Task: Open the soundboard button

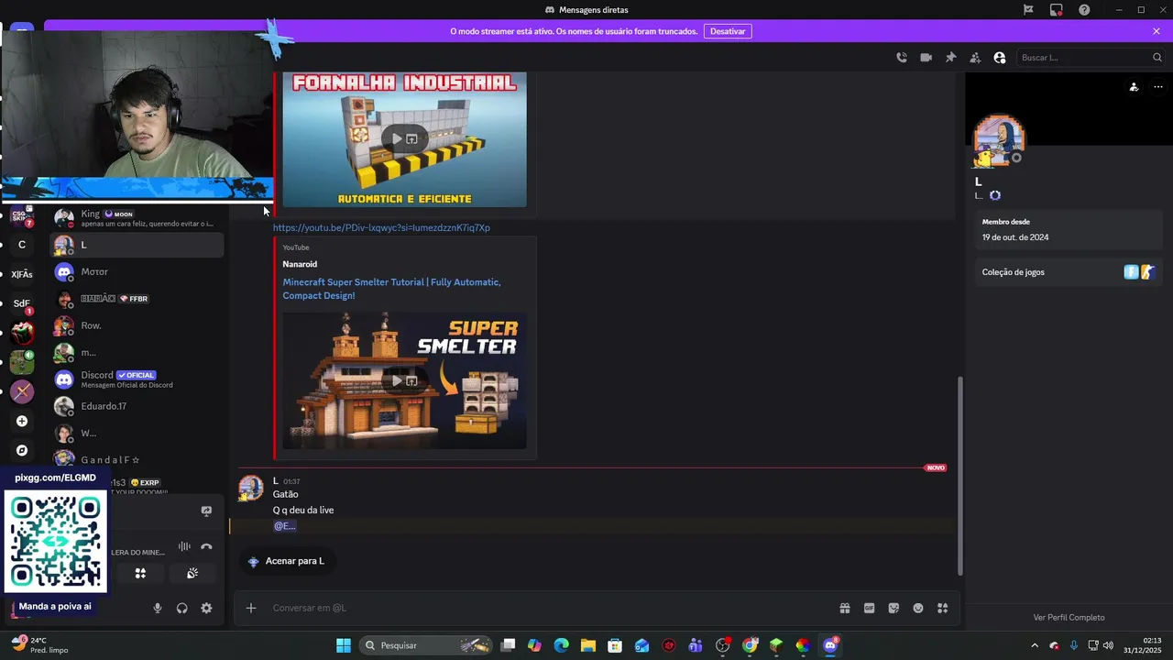Action: pos(192,573)
